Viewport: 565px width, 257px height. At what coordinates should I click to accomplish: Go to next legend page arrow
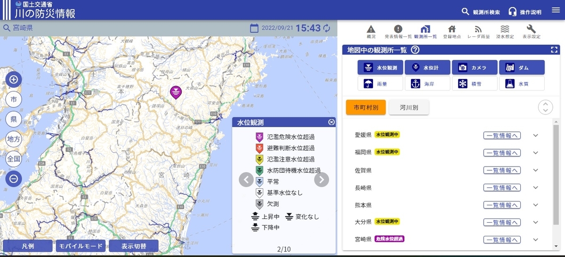tap(322, 179)
